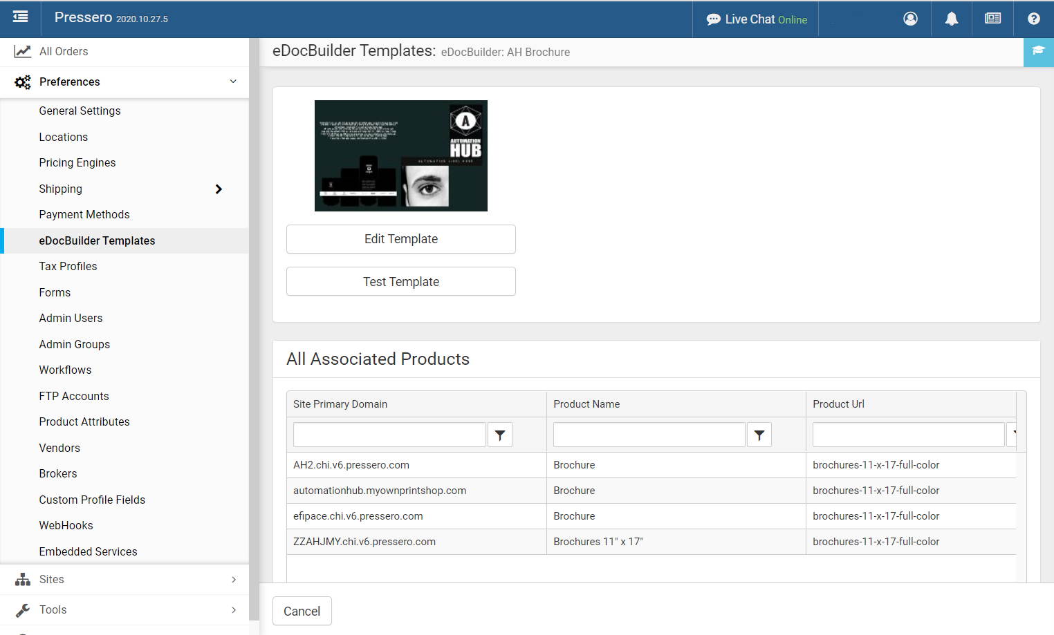Open filter options for Product Name
This screenshot has width=1054, height=635.
click(x=759, y=435)
